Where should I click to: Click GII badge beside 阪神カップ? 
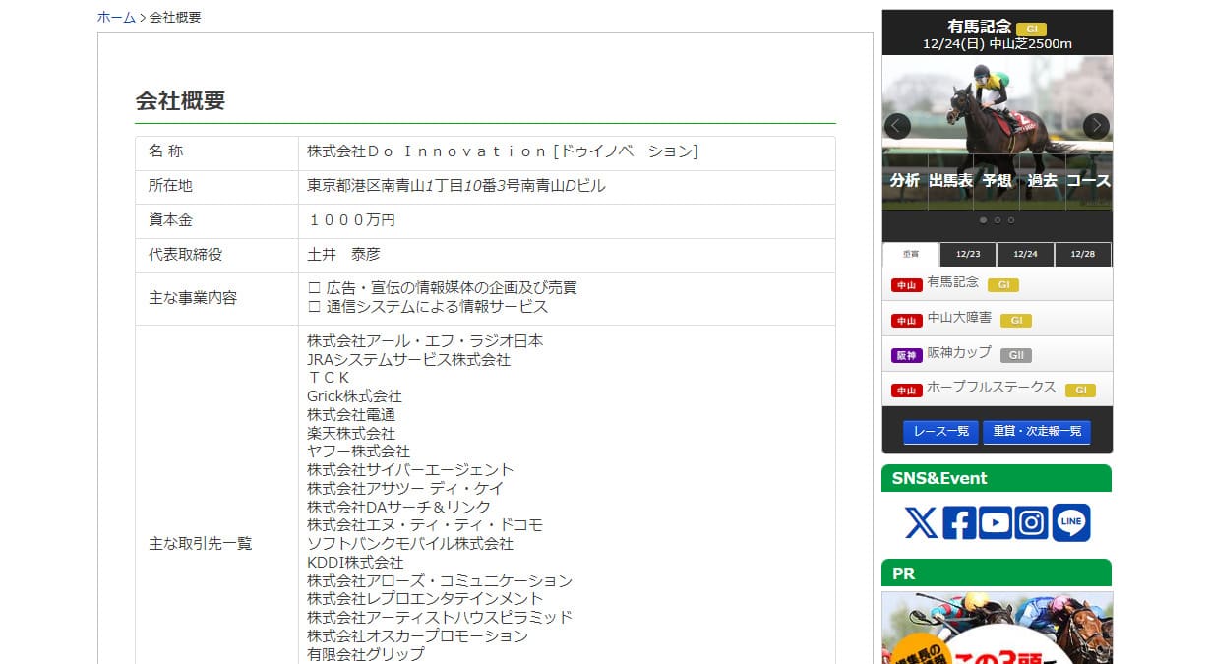1016,355
